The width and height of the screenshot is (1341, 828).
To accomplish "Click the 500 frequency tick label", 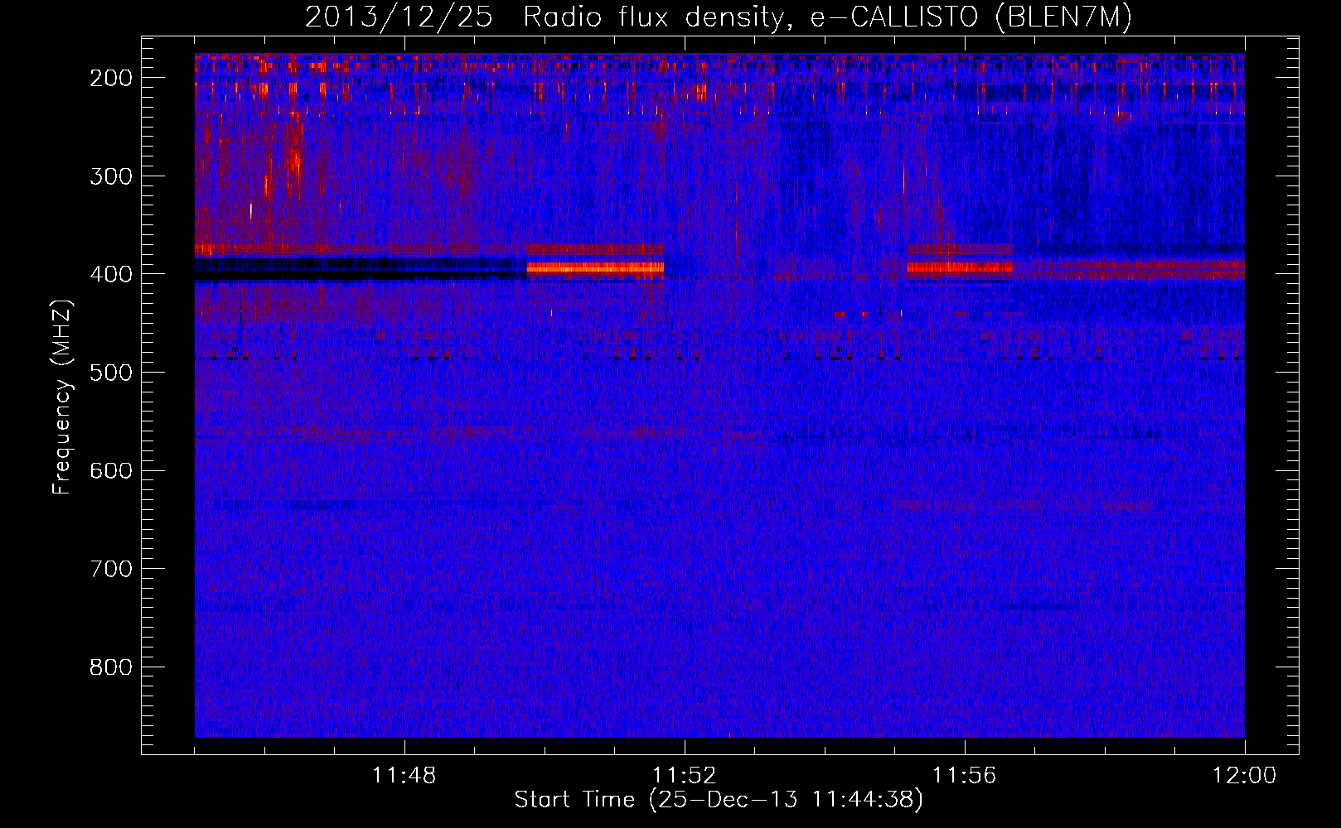I will pos(110,373).
